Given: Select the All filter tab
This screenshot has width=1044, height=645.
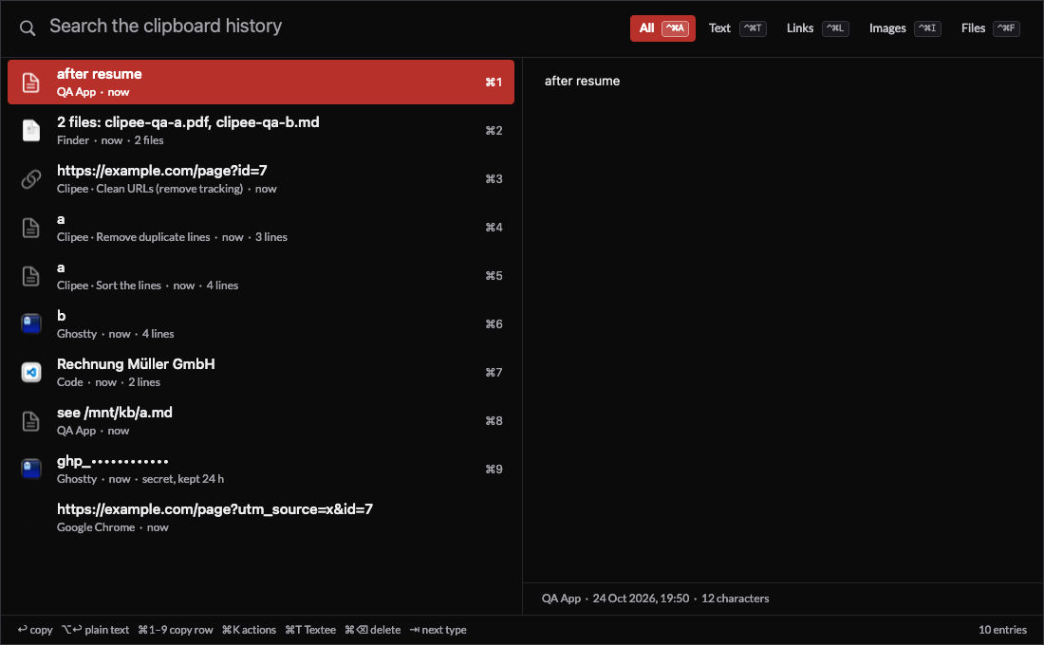Looking at the screenshot, I should click(x=662, y=28).
